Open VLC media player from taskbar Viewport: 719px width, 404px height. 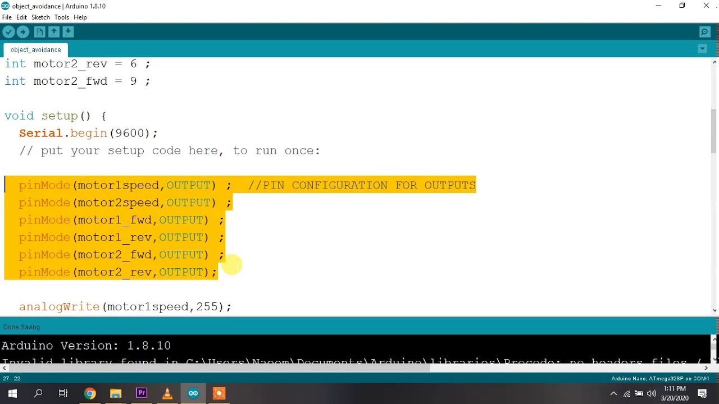point(167,393)
